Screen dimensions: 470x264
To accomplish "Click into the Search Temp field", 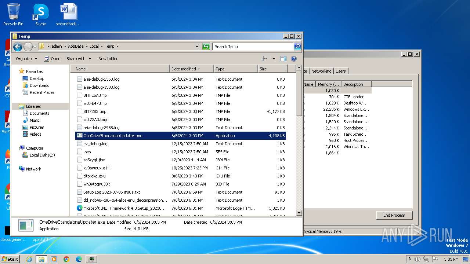I will 253,47.
